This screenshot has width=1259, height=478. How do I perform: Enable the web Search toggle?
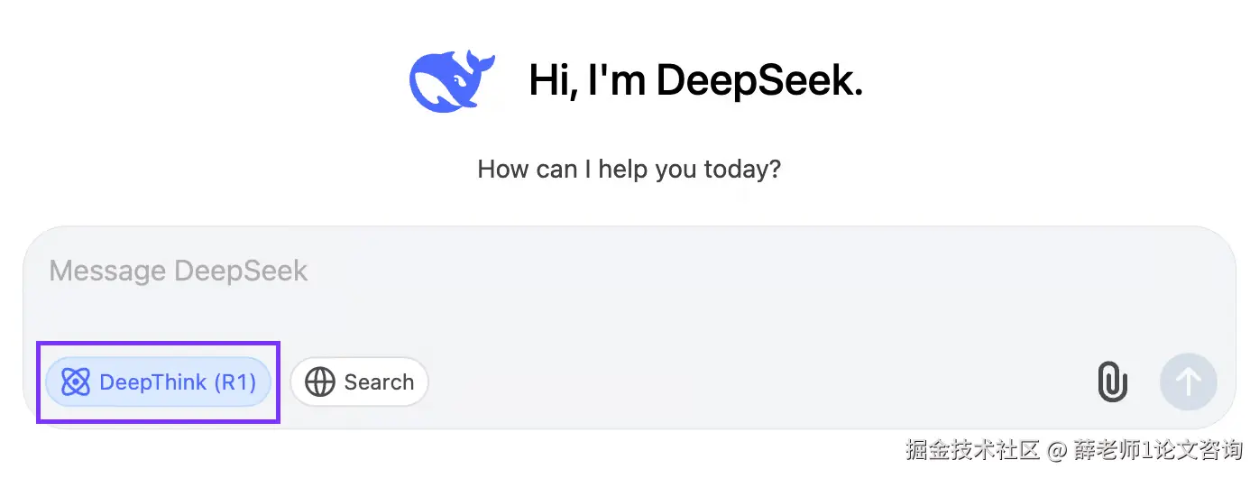click(x=359, y=382)
